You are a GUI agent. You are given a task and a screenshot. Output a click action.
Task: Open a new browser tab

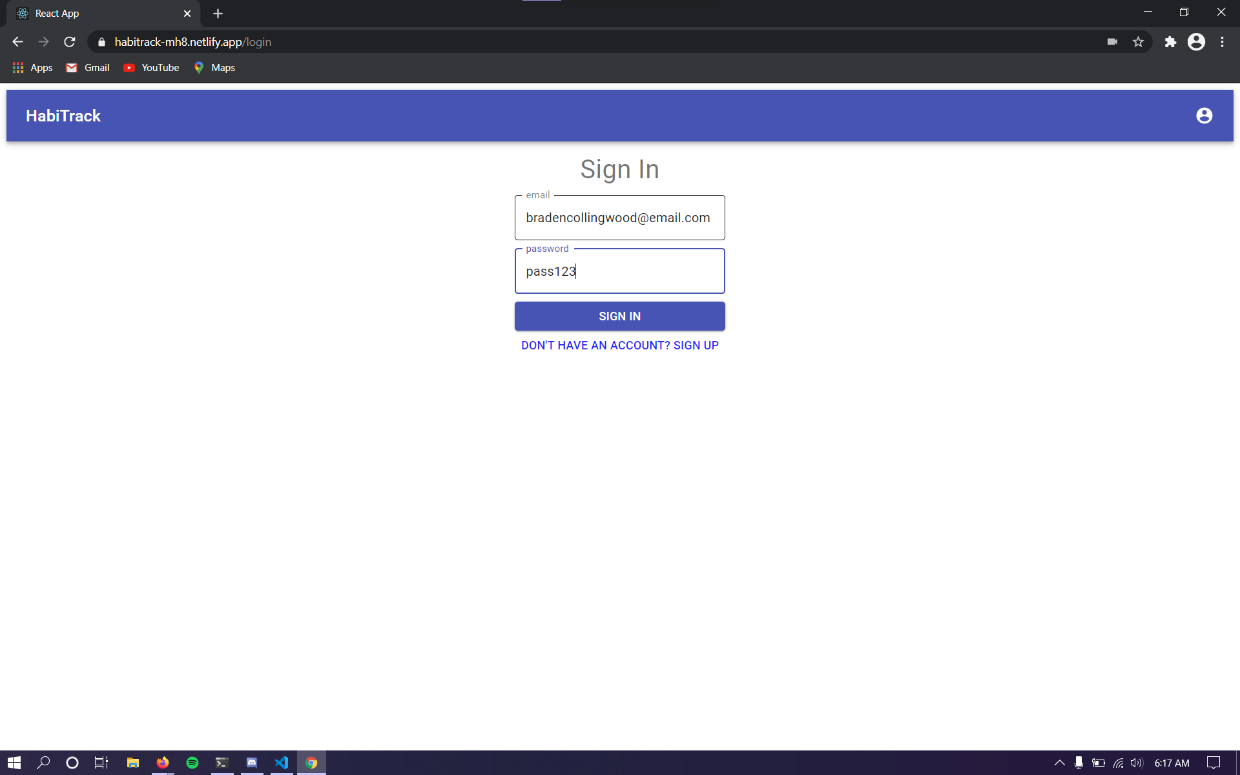[x=218, y=14]
